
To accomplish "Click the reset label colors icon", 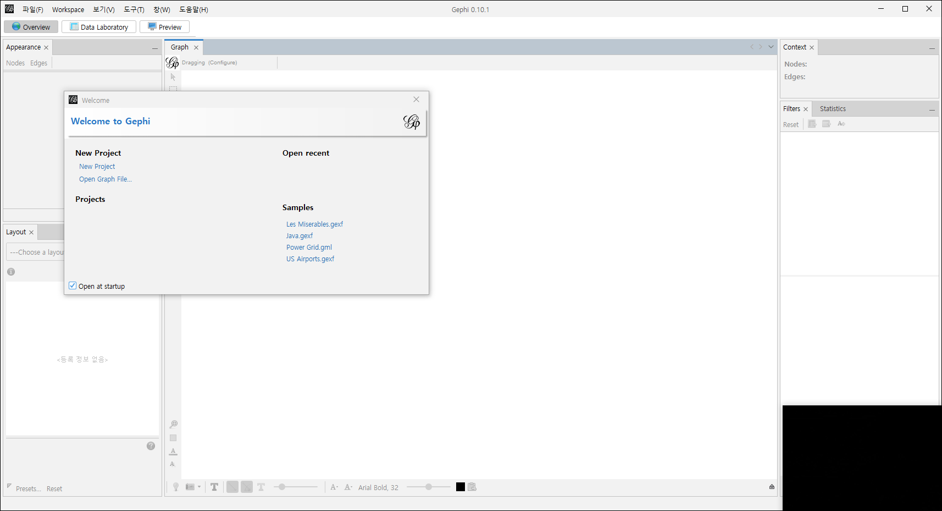I will tap(173, 451).
